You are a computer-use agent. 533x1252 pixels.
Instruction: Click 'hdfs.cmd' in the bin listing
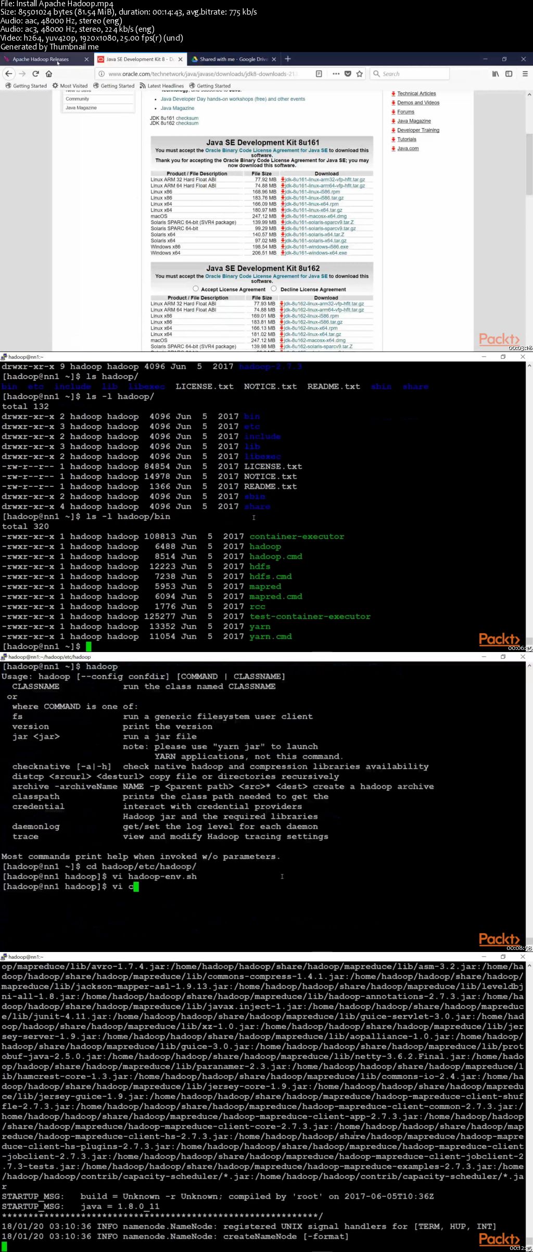coord(270,577)
